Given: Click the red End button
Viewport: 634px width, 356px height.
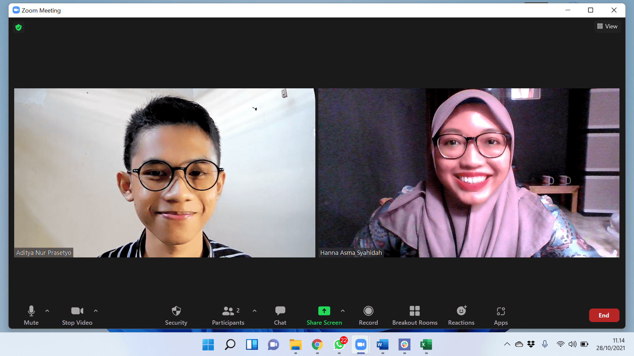Looking at the screenshot, I should click(x=604, y=315).
